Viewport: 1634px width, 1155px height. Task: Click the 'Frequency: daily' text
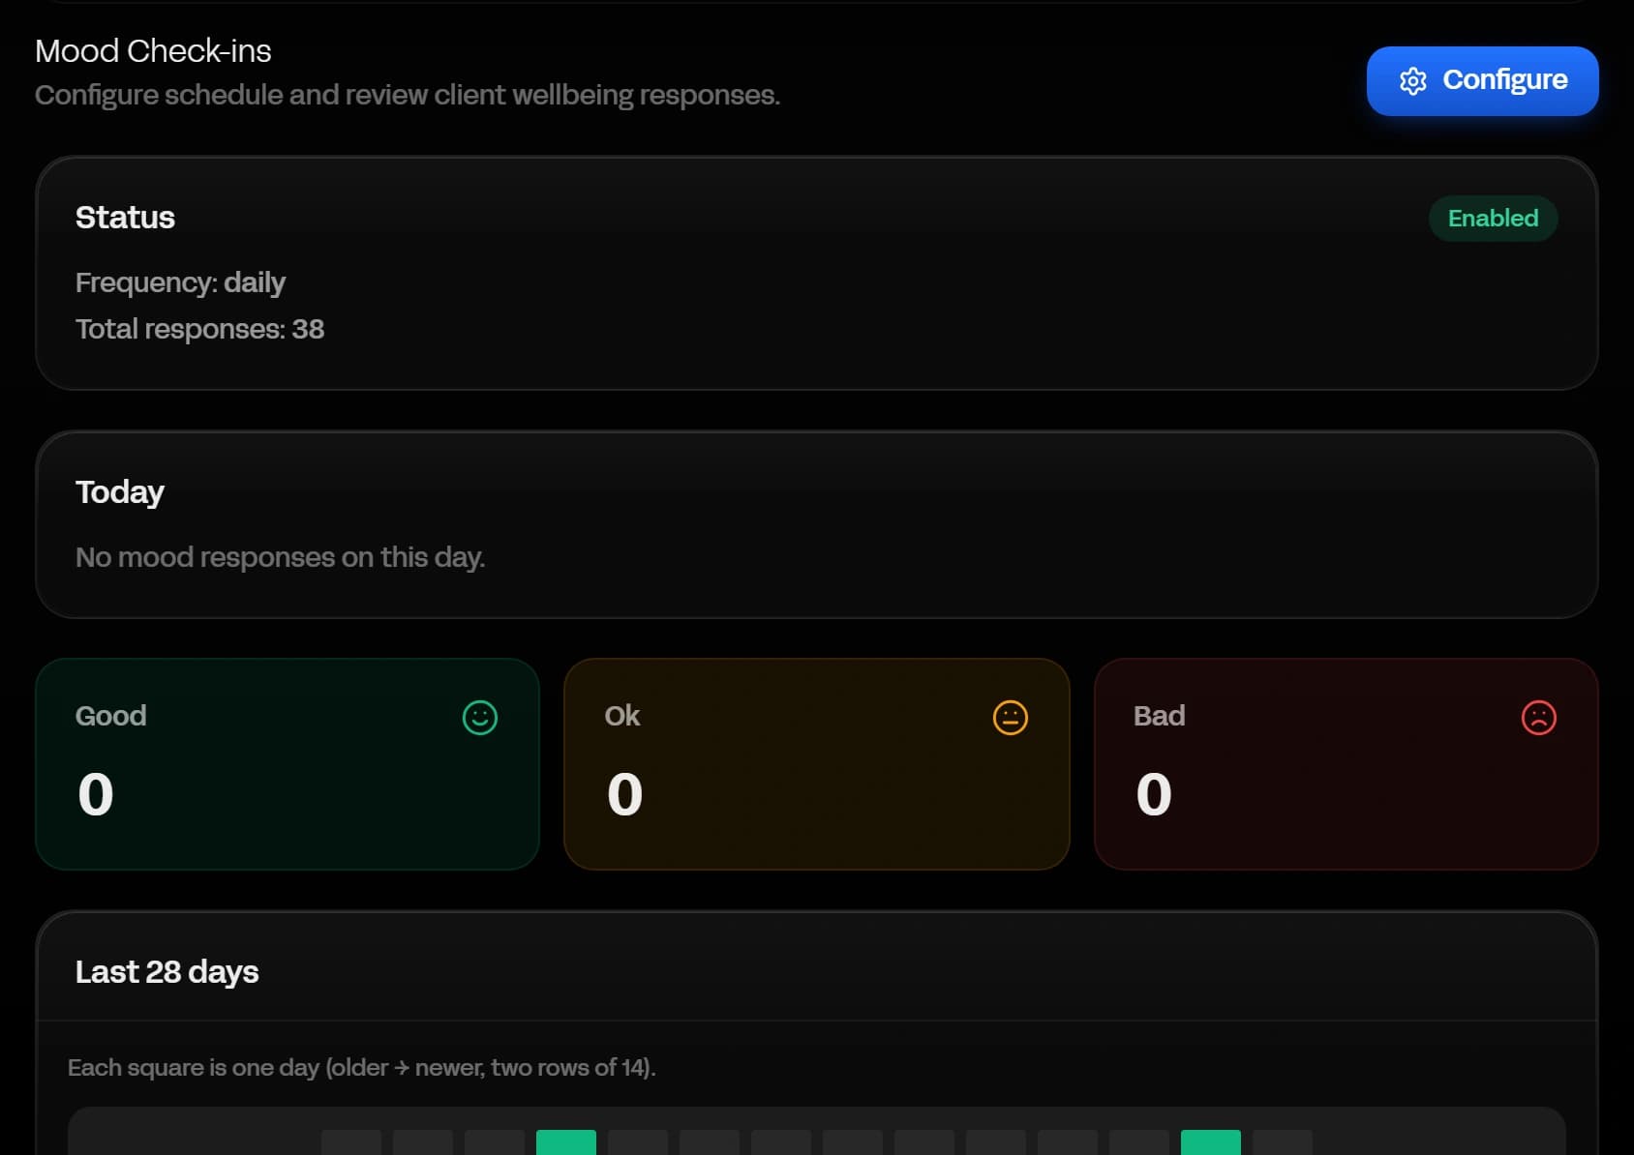[180, 282]
